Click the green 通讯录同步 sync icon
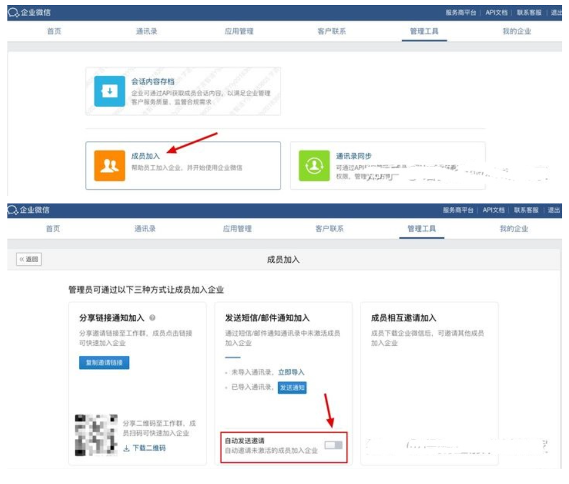Viewport: 569px width, 484px height. click(314, 165)
